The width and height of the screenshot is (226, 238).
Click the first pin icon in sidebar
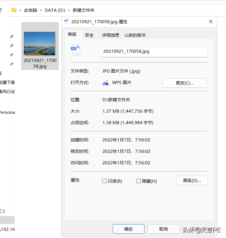tap(12, 36)
